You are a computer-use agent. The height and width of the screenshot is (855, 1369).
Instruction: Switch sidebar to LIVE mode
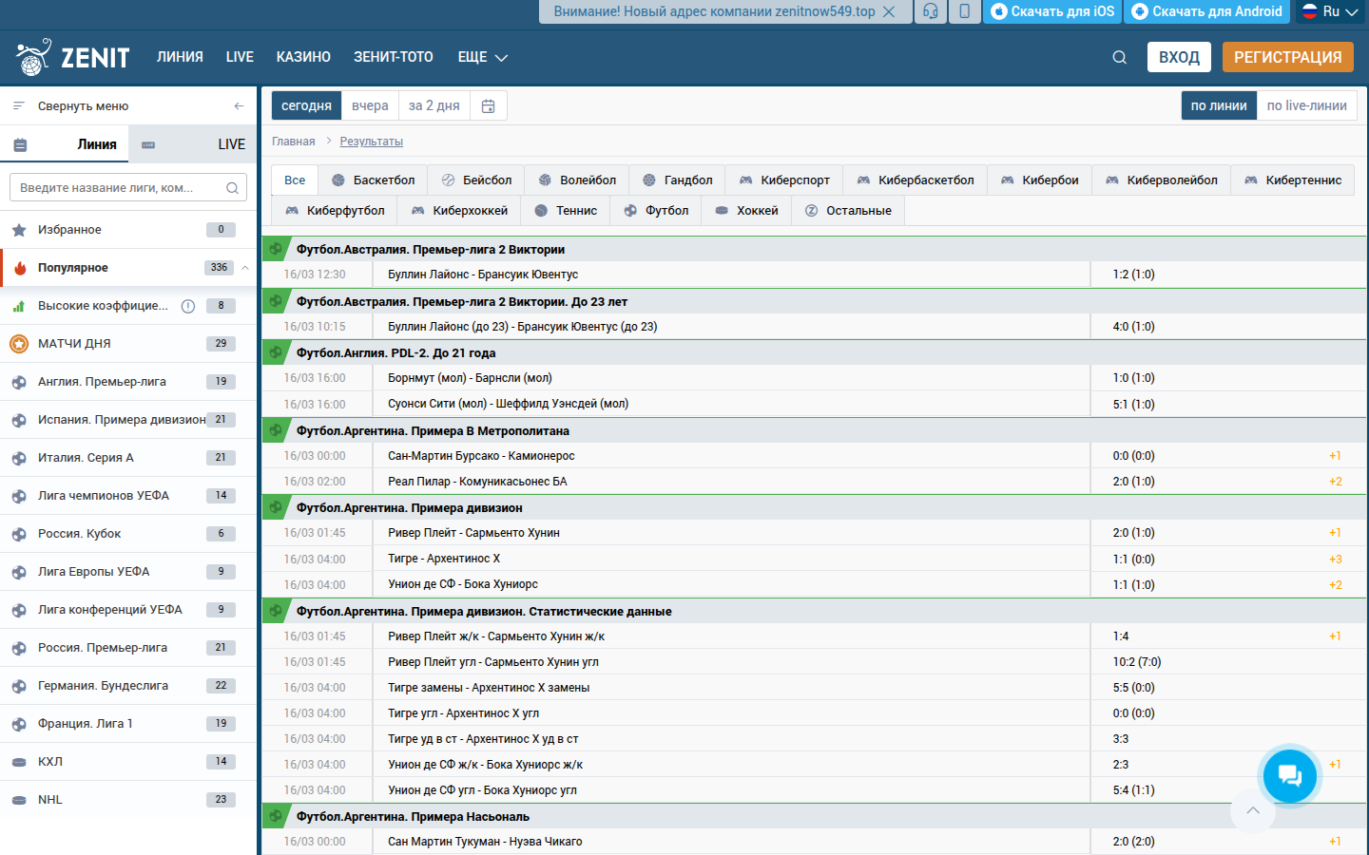point(193,144)
